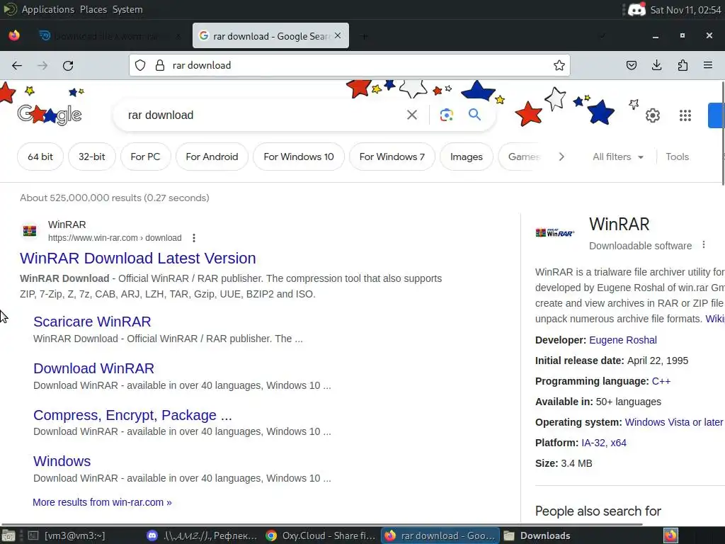
Task: Open the Firefox hamburger menu
Action: coord(708,66)
